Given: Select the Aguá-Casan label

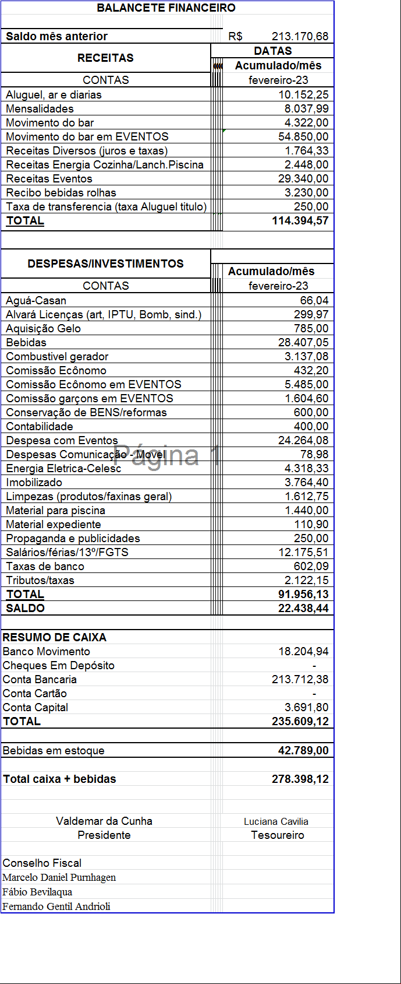Looking at the screenshot, I should coord(36,300).
